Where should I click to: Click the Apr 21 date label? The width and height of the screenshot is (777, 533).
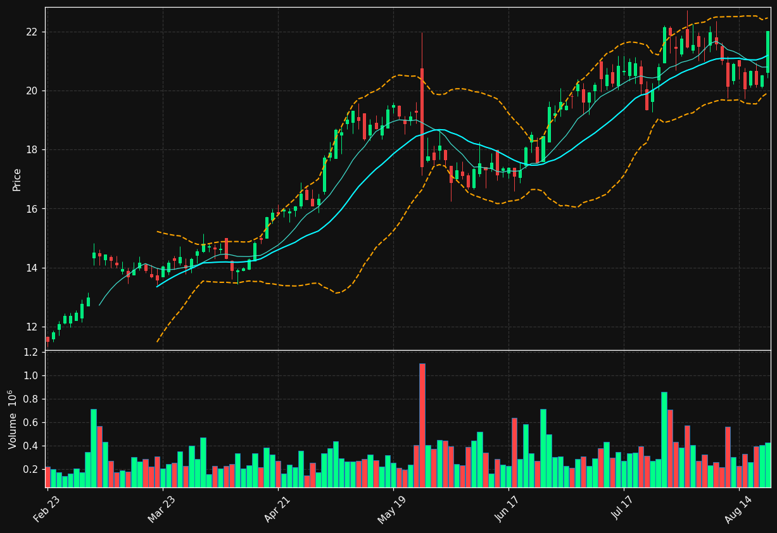click(277, 508)
